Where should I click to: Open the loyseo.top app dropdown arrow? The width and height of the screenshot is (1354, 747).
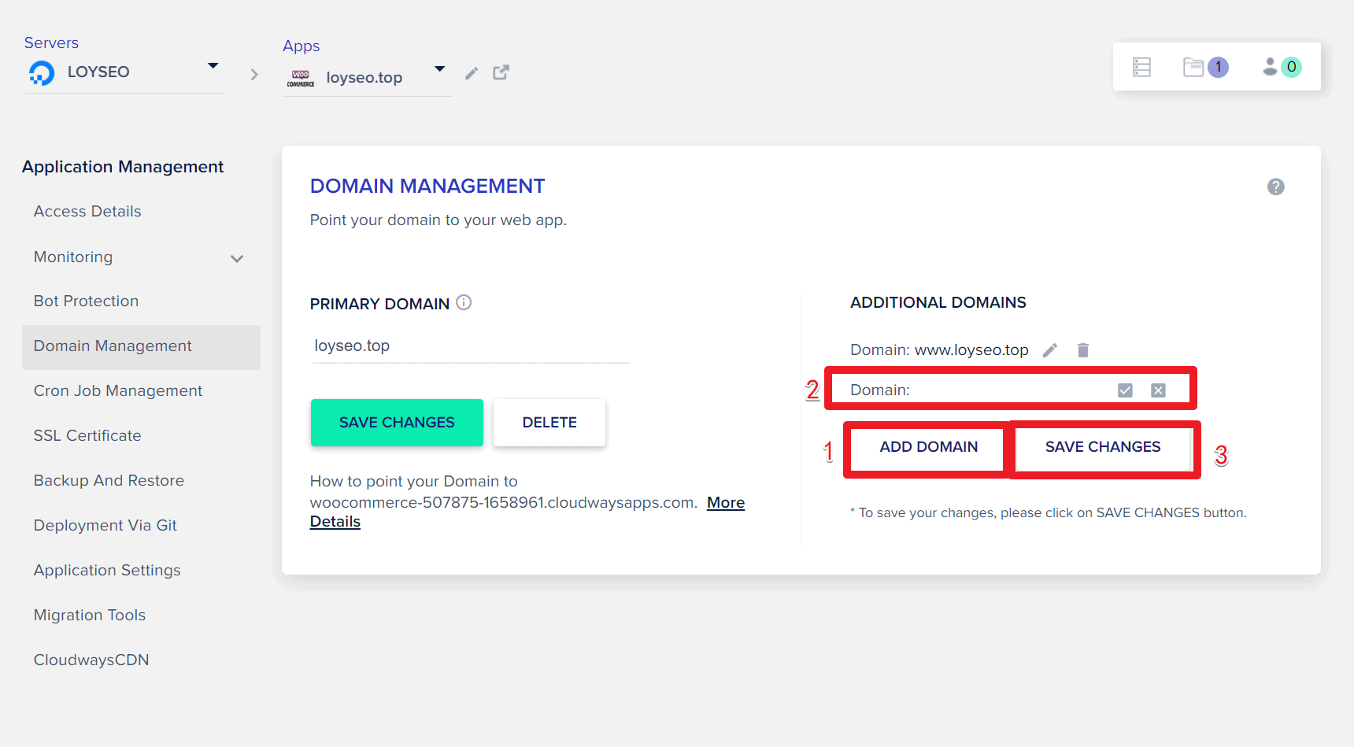(440, 69)
